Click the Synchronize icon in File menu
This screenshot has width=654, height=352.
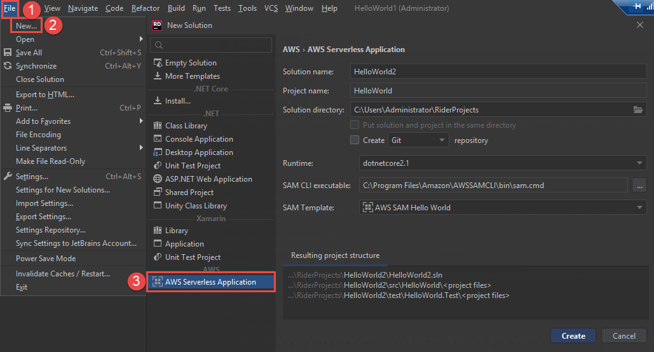8,66
